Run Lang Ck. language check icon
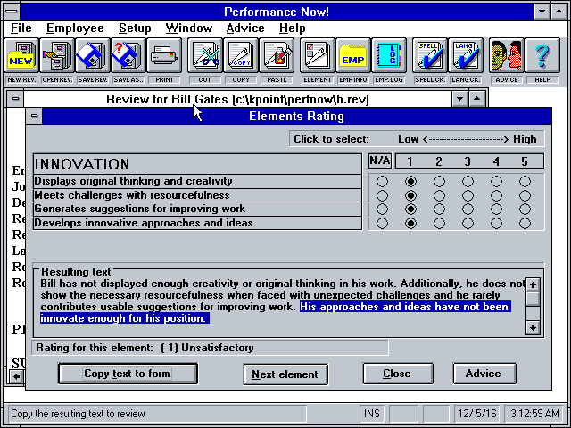 (x=466, y=55)
